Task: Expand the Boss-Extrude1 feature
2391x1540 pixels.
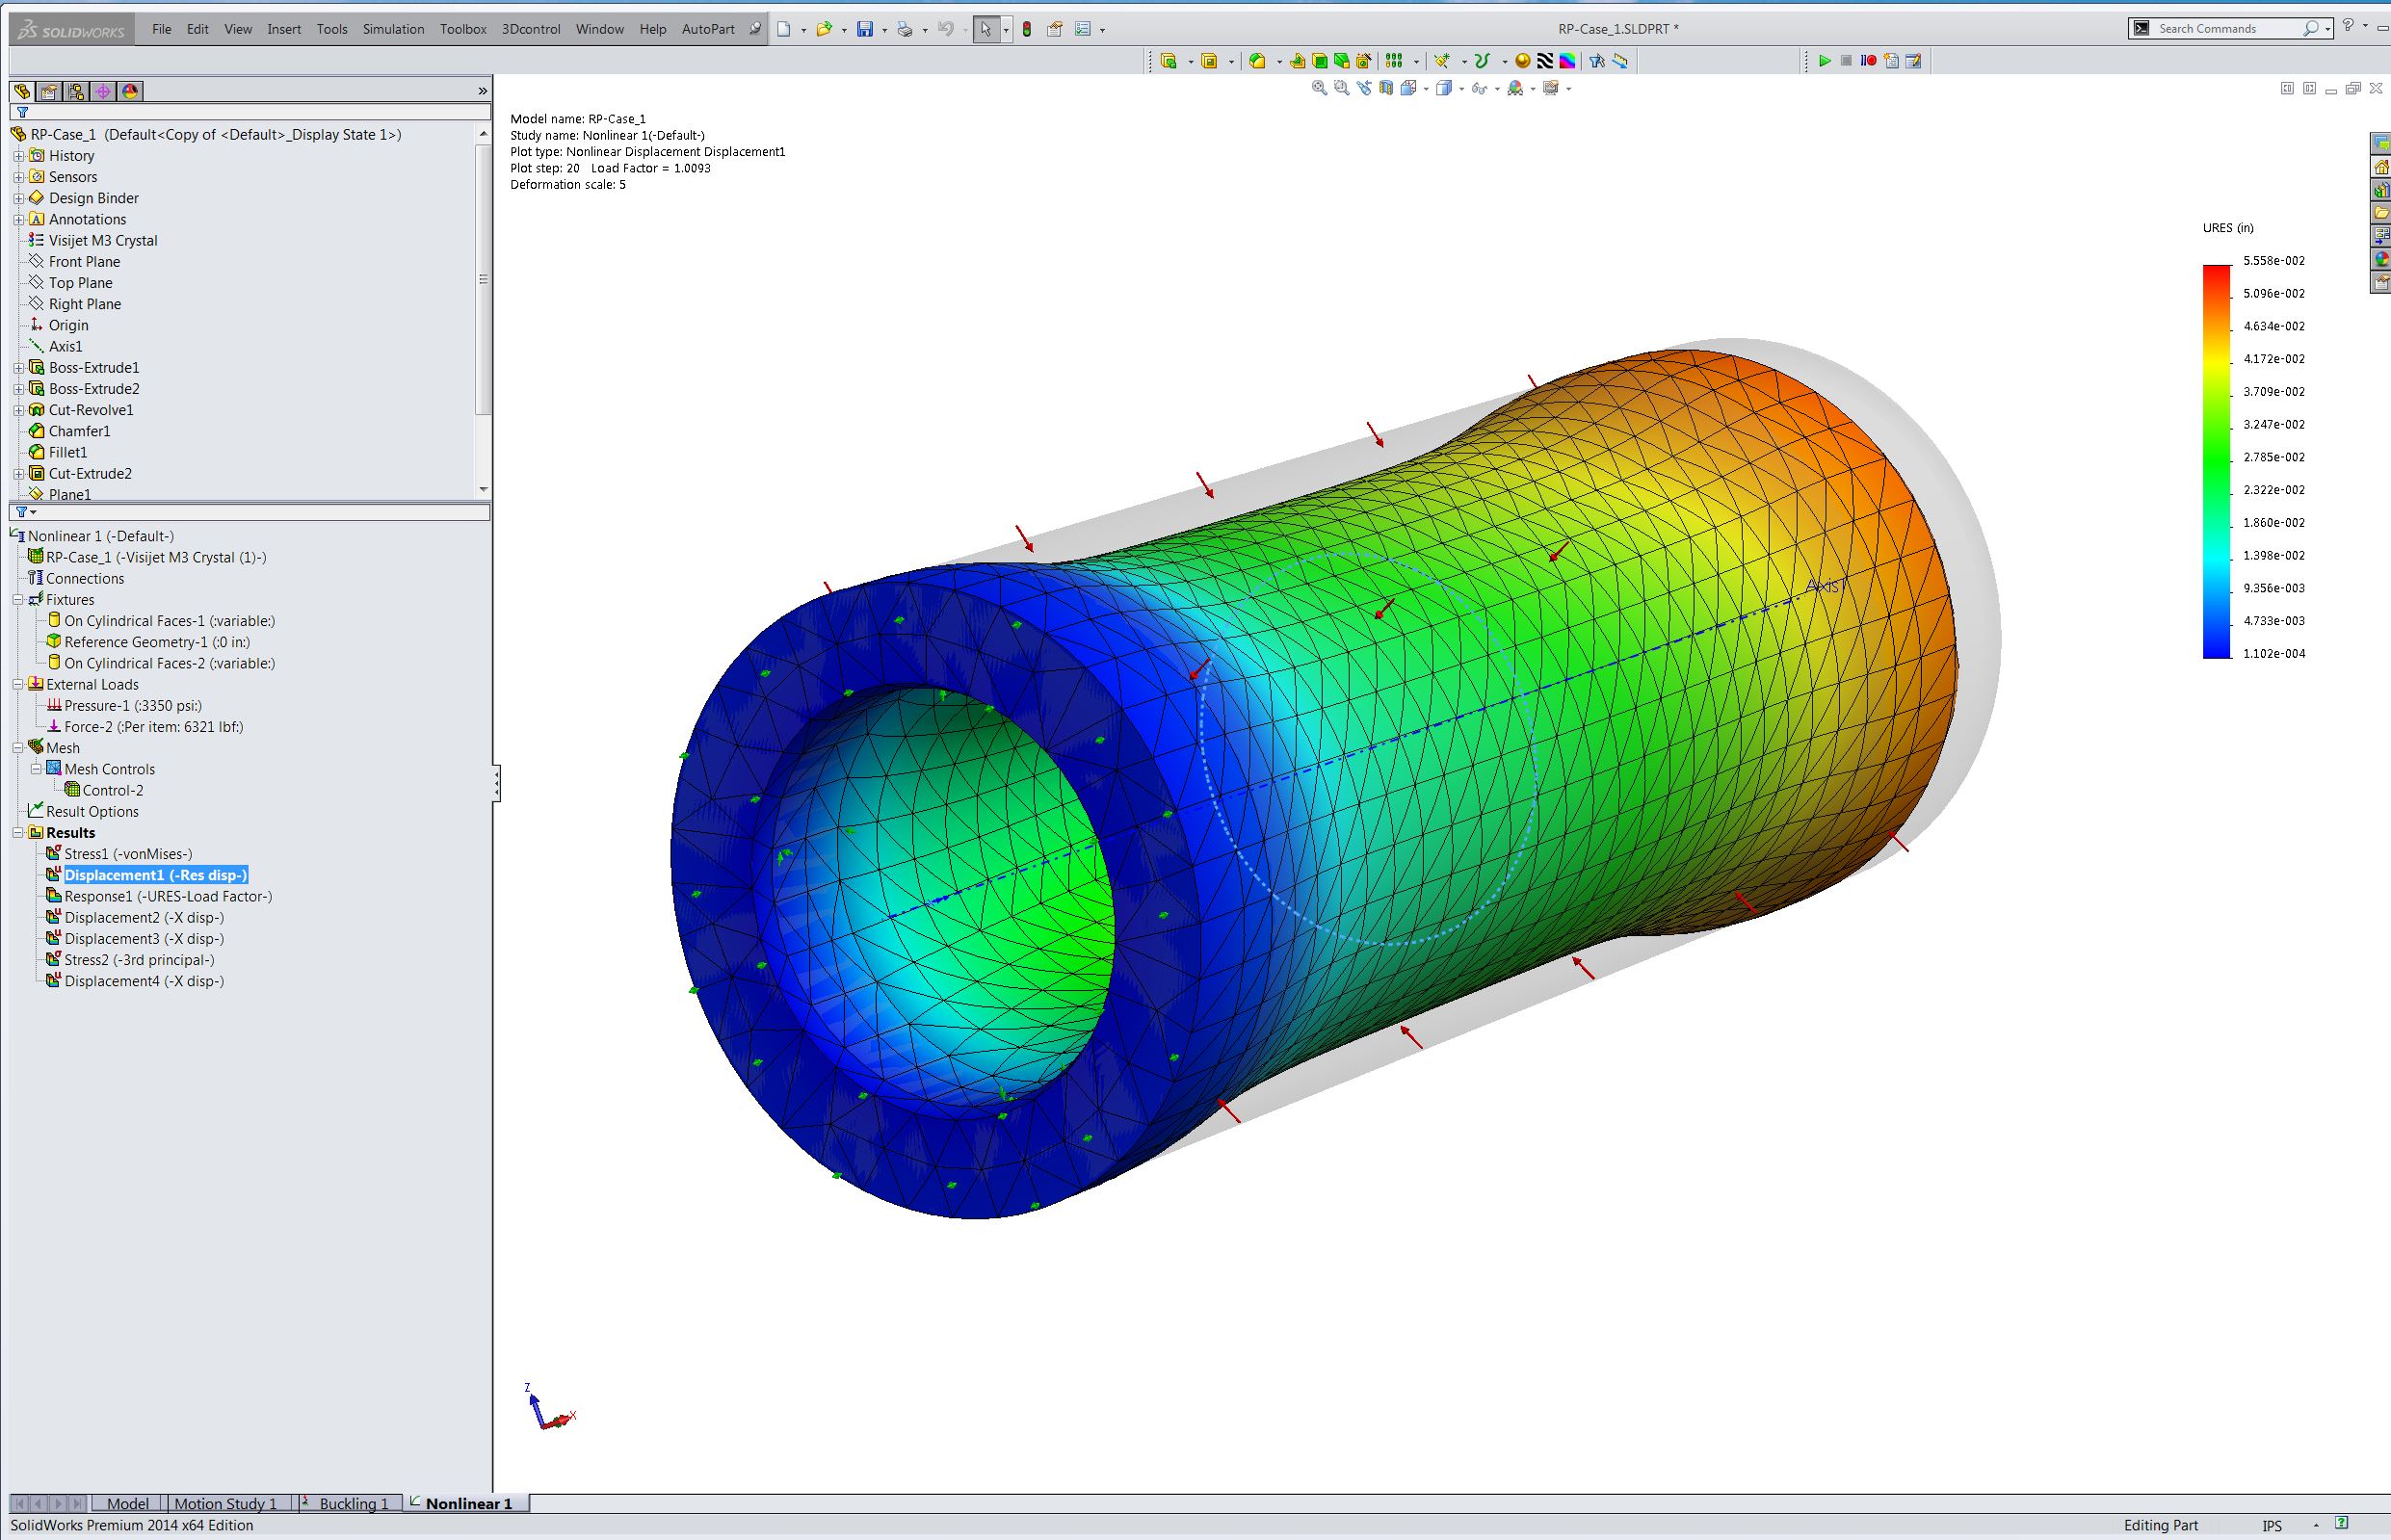Action: [18, 368]
